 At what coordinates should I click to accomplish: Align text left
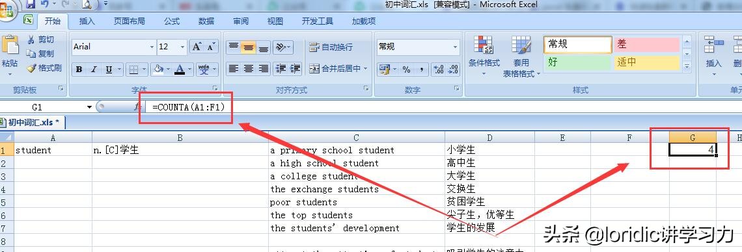(x=233, y=69)
